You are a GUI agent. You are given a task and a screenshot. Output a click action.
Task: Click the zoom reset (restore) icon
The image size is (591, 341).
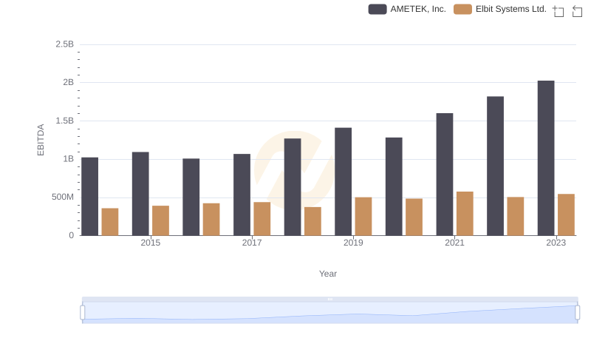pyautogui.click(x=577, y=11)
